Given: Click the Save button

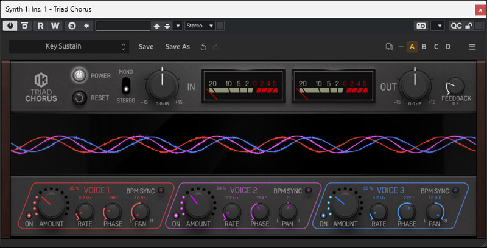Looking at the screenshot, I should 146,47.
